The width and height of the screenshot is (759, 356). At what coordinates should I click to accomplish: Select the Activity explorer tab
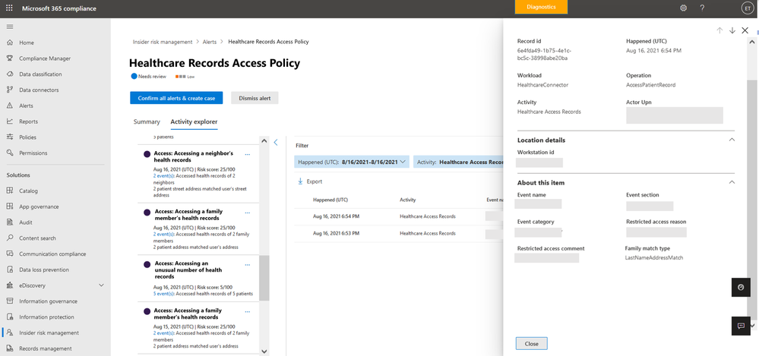click(x=194, y=121)
